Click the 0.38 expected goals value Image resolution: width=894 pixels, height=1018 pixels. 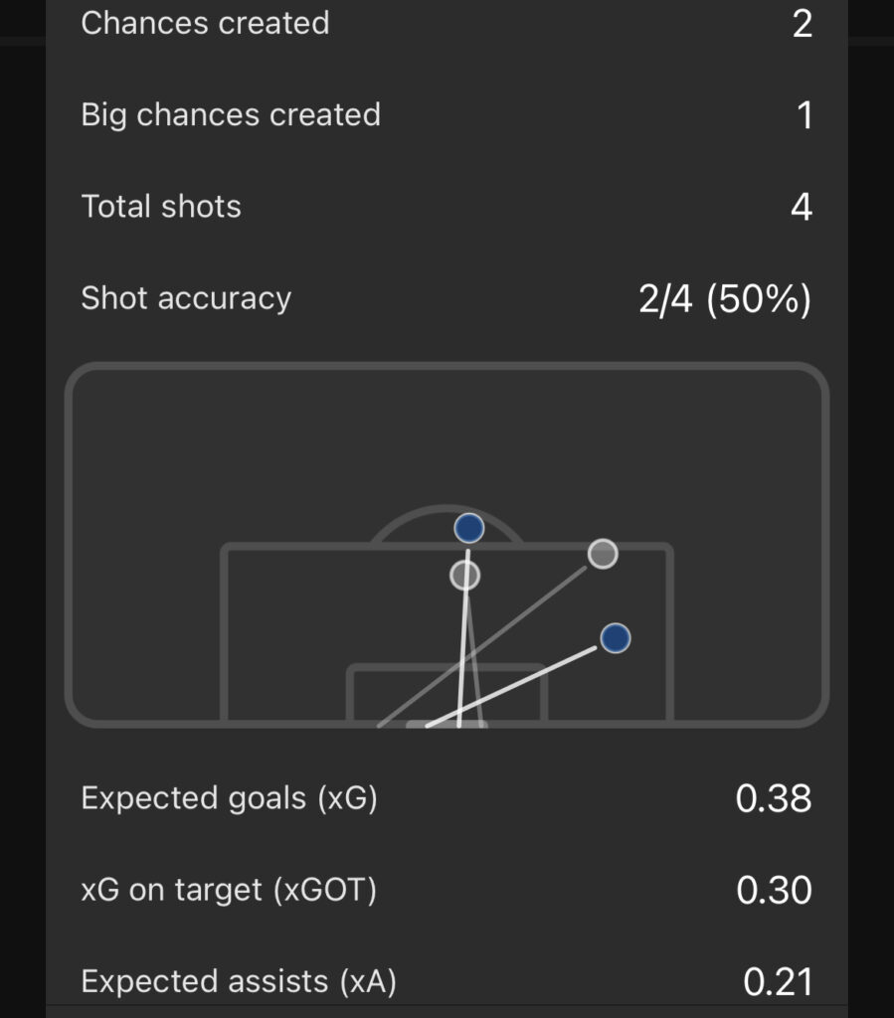(x=774, y=798)
